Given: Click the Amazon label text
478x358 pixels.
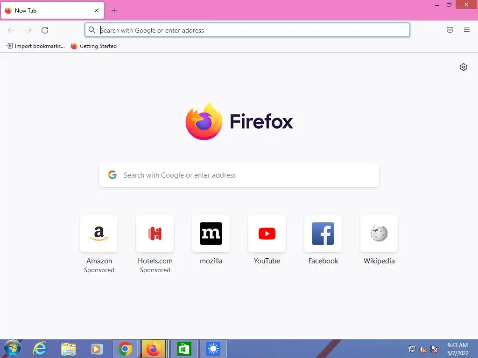Looking at the screenshot, I should 99,261.
